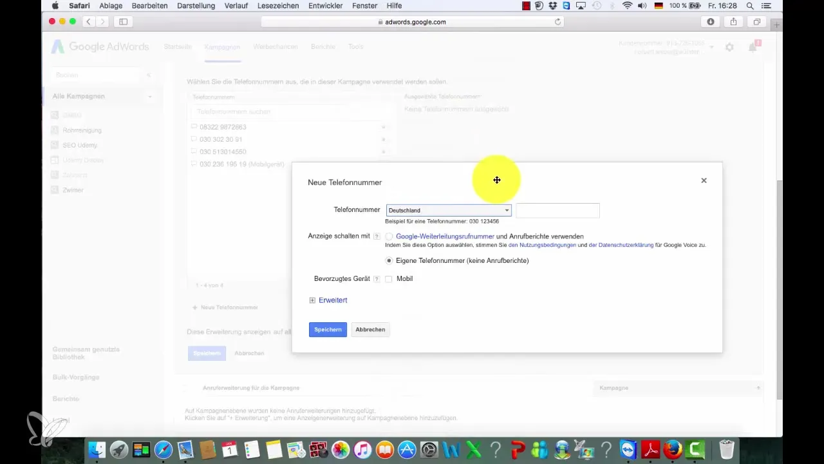Open PowerPoint from the Dock
This screenshot has height=464, width=824.
(518, 449)
